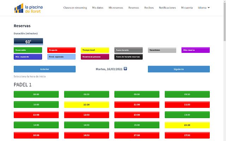The image size is (226, 141).
Task: Click the occupied 17:00 slot
Action: point(137,135)
